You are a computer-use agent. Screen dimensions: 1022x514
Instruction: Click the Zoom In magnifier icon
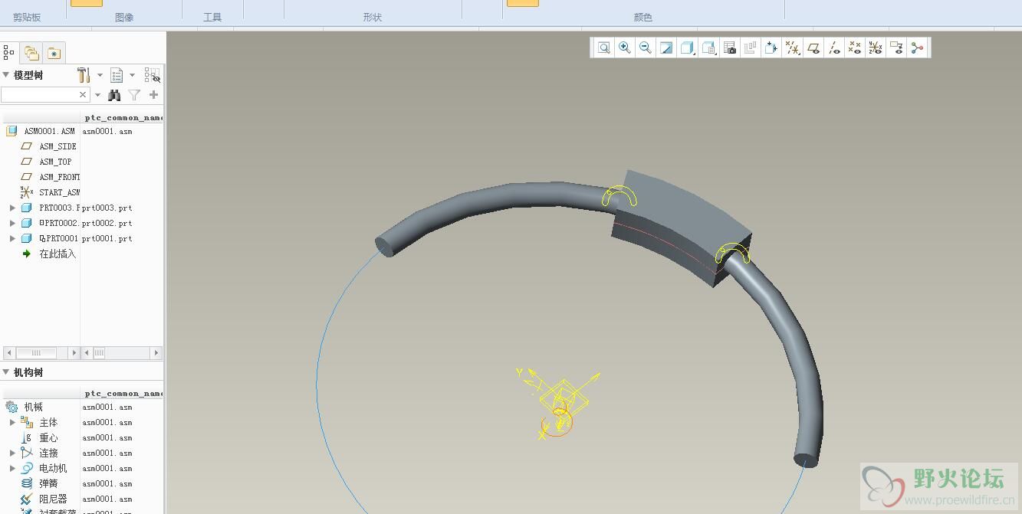625,47
